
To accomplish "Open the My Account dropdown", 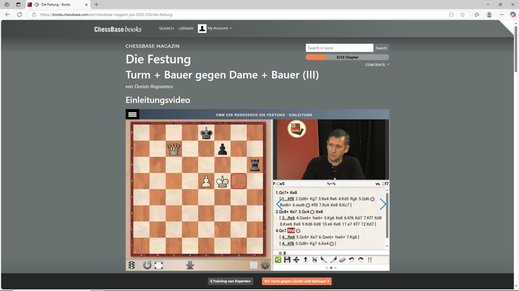I will pyautogui.click(x=219, y=28).
